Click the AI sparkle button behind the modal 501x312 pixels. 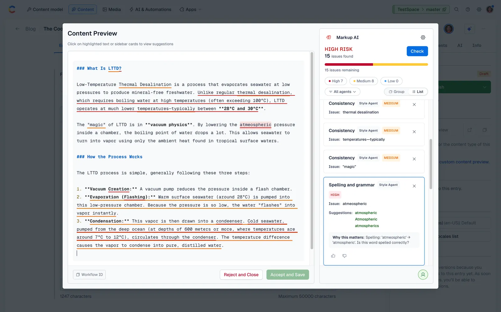tap(469, 29)
